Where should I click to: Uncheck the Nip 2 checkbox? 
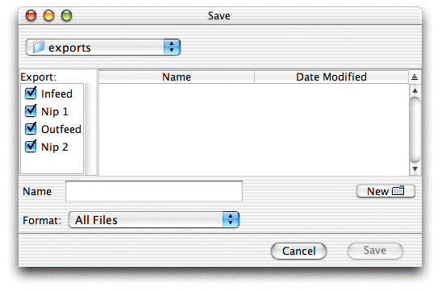31,147
